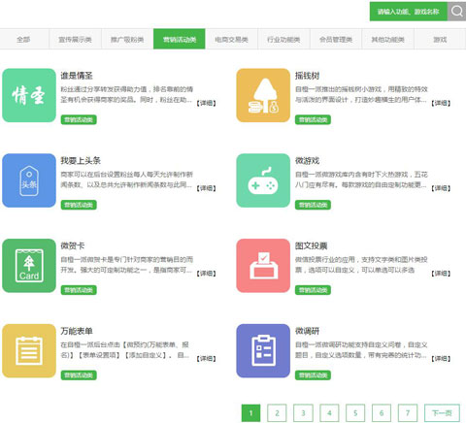Click the 我要上头条 title text
The width and height of the screenshot is (466, 423).
(x=81, y=161)
